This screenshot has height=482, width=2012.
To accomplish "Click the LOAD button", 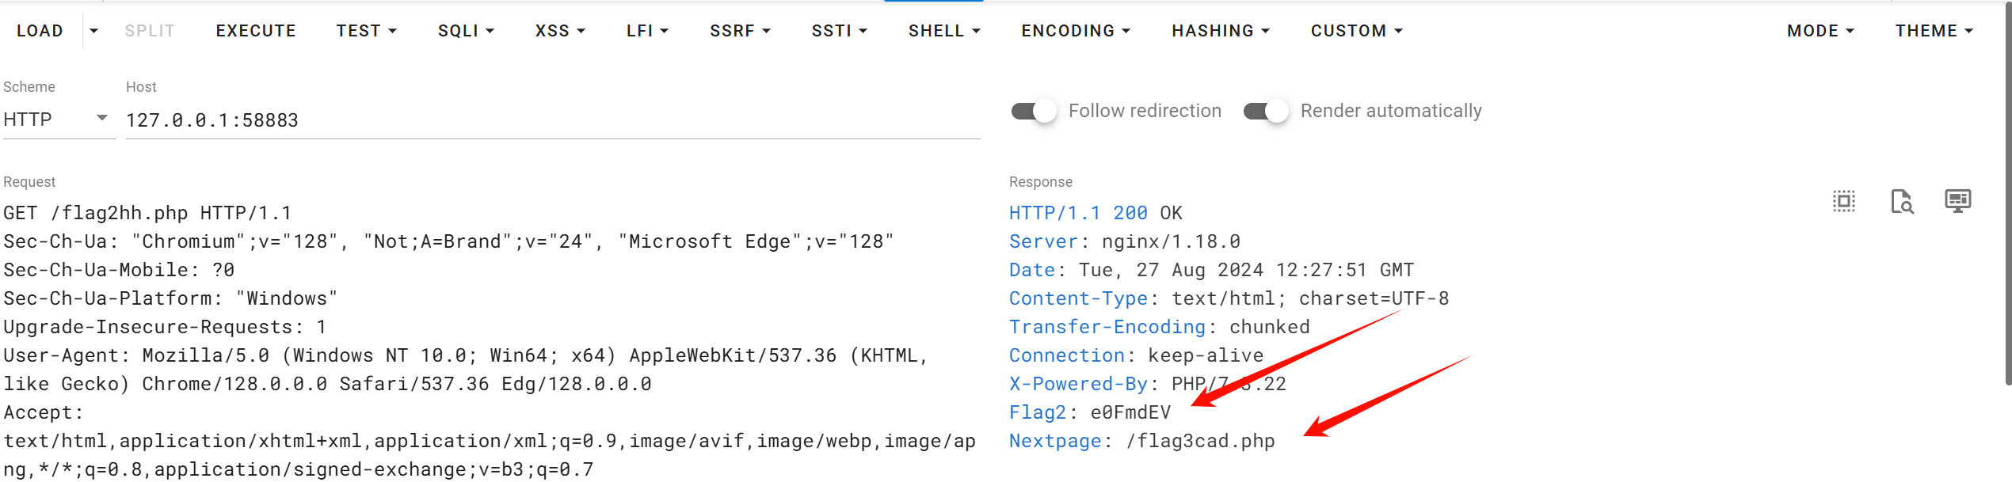I will [40, 30].
